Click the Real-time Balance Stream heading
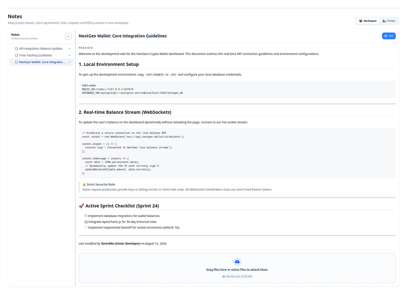The image size is (407, 294). tap(125, 112)
